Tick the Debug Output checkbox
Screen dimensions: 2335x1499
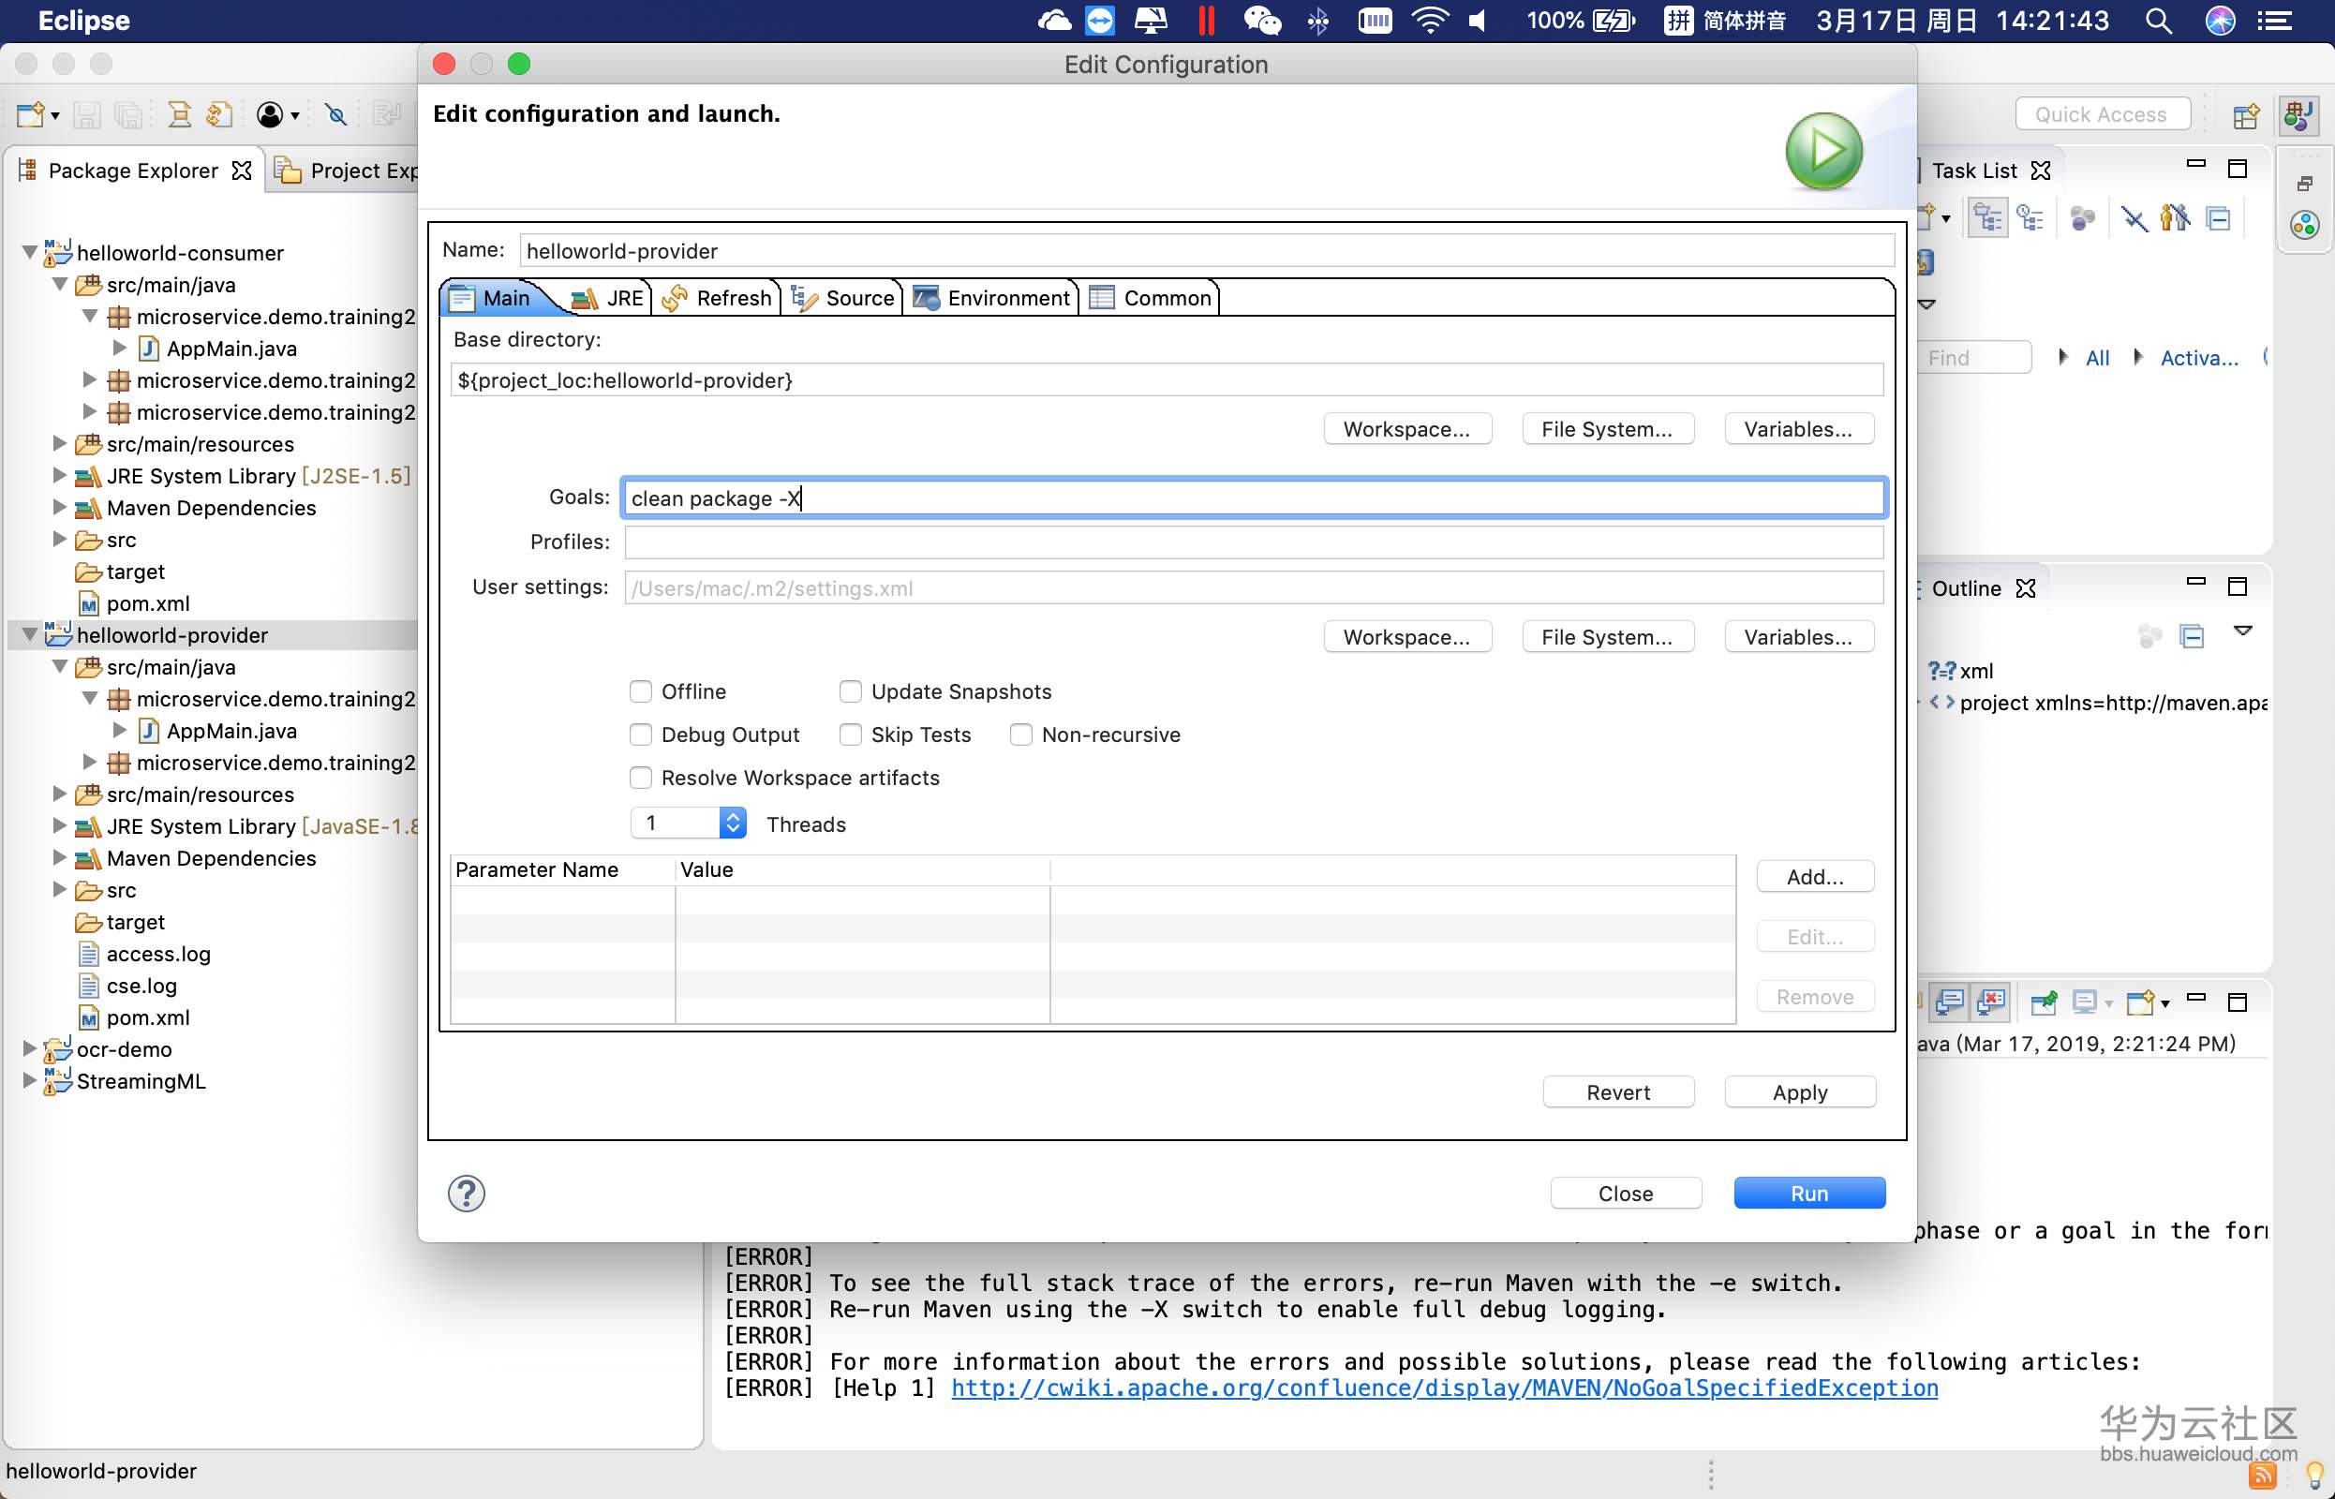pos(641,735)
